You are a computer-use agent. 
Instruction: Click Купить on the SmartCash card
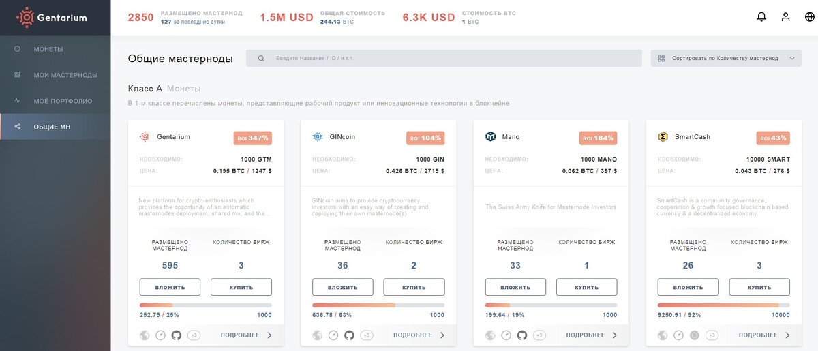click(759, 287)
